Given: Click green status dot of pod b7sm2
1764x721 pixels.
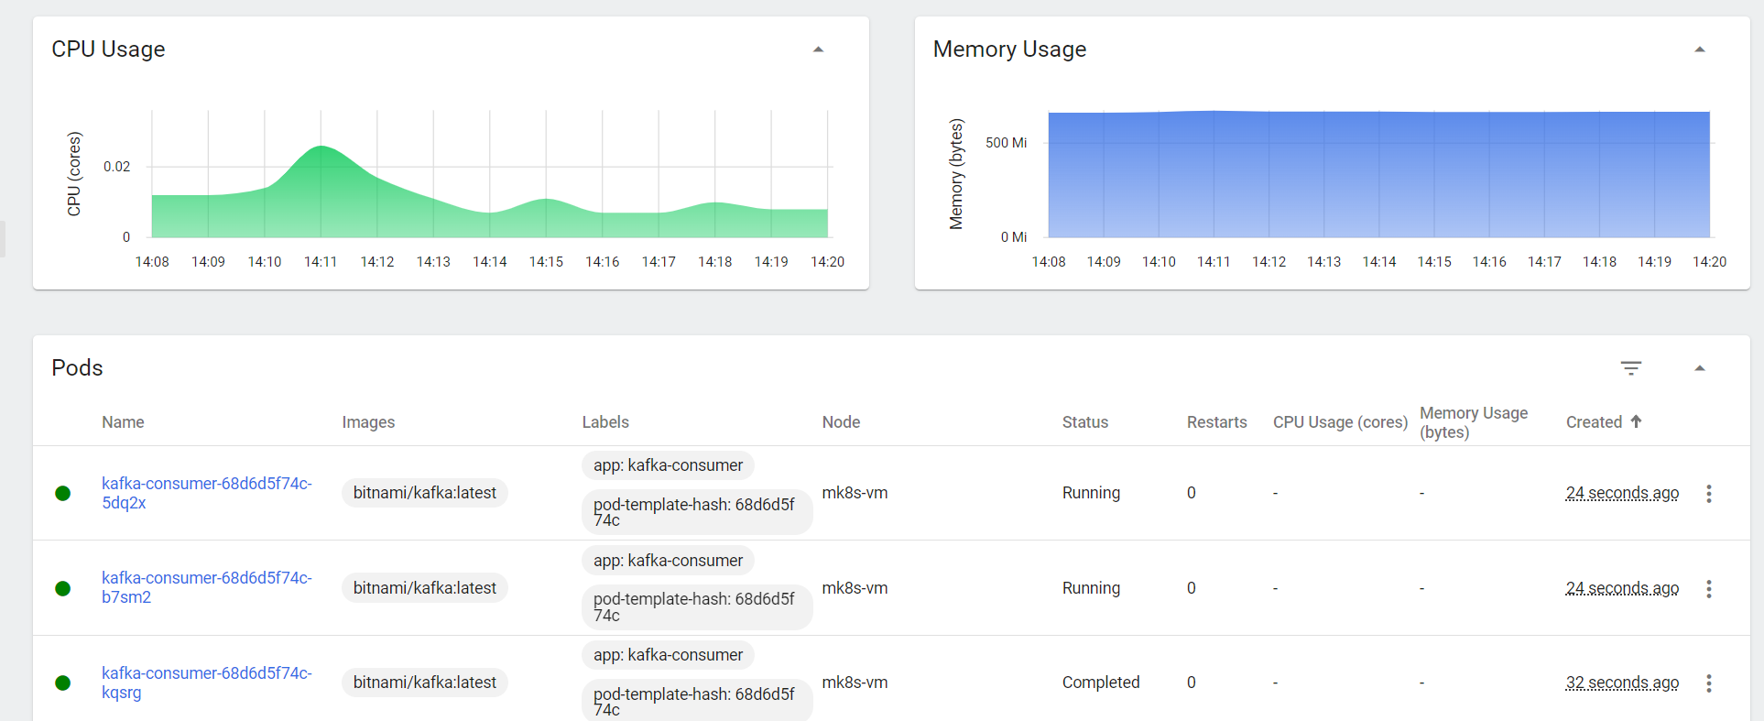Looking at the screenshot, I should [63, 588].
